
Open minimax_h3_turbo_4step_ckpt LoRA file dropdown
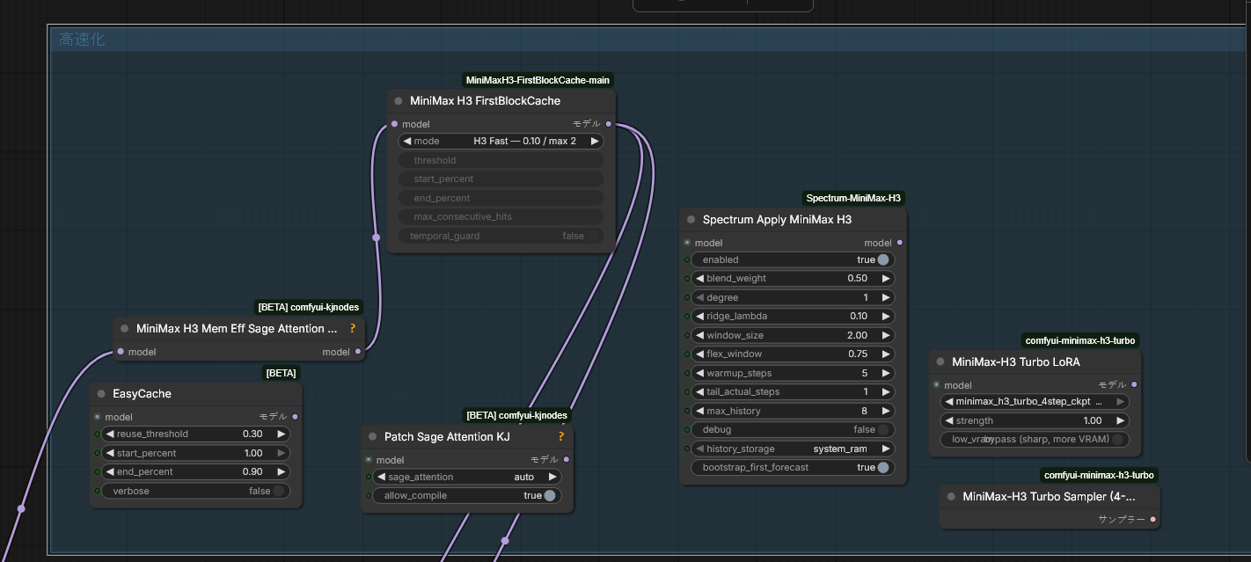(1035, 401)
